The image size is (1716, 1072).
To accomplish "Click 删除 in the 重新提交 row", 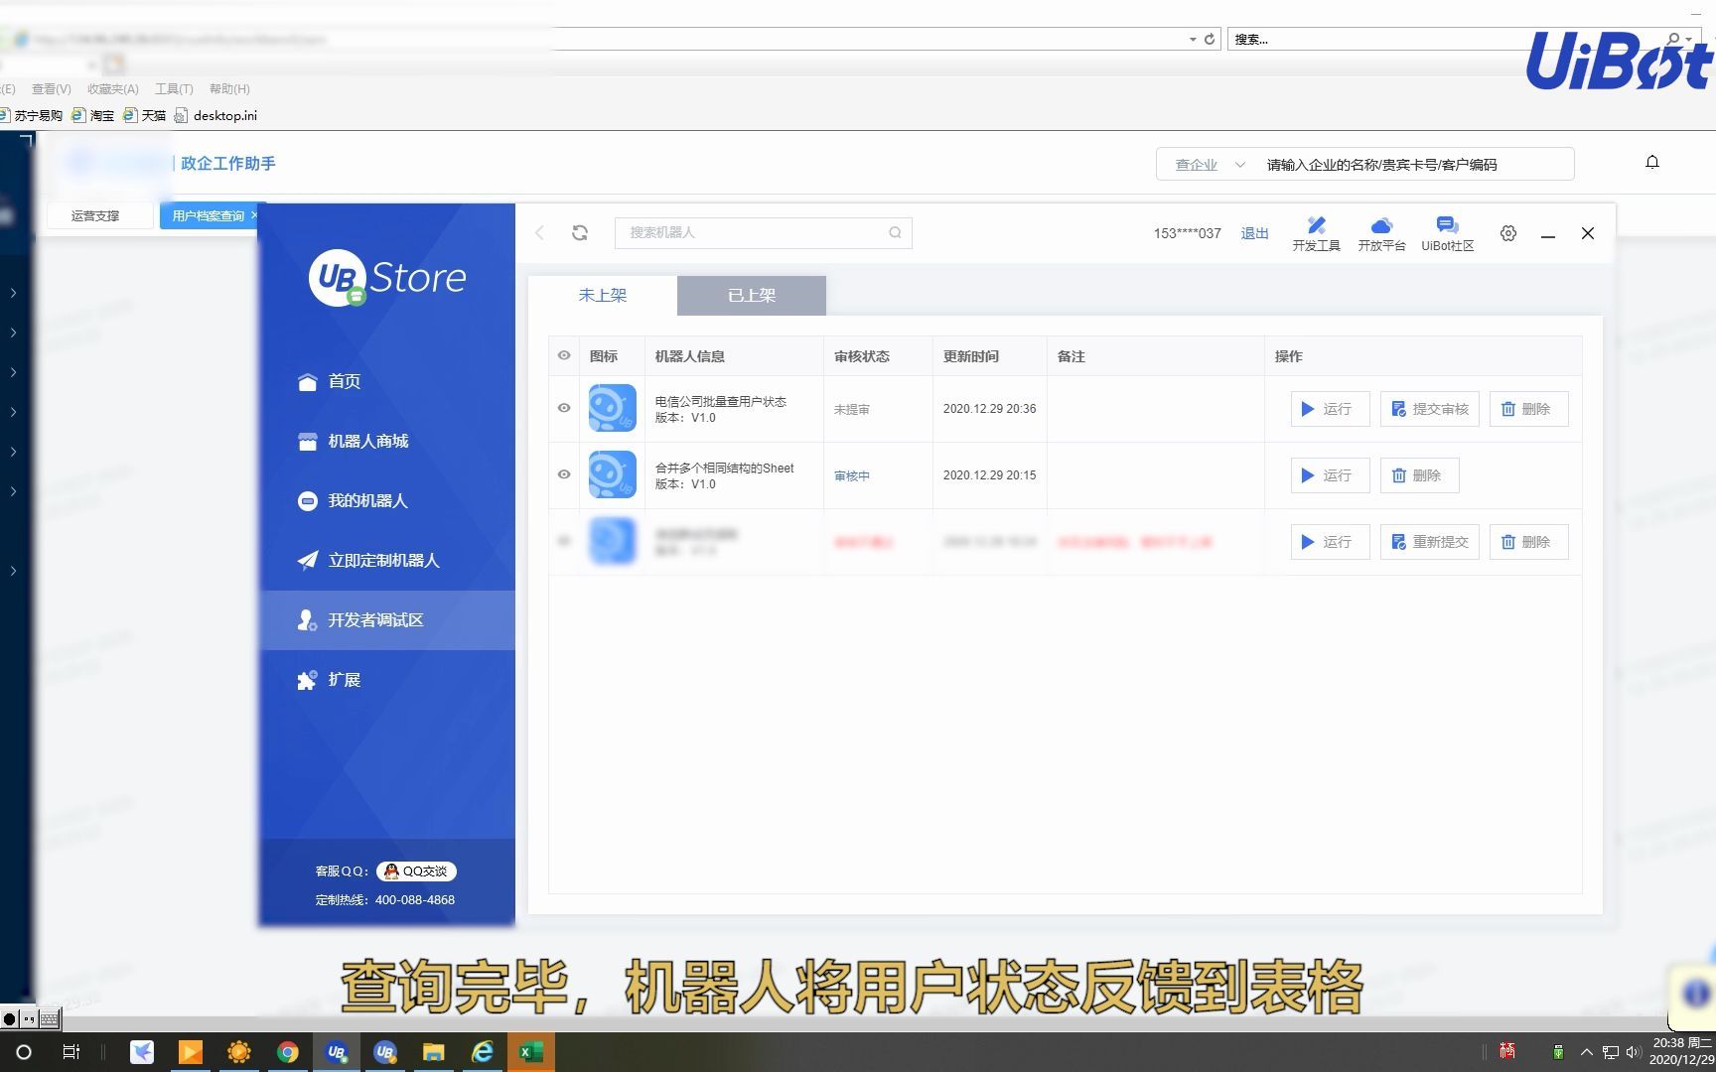I will click(x=1528, y=542).
